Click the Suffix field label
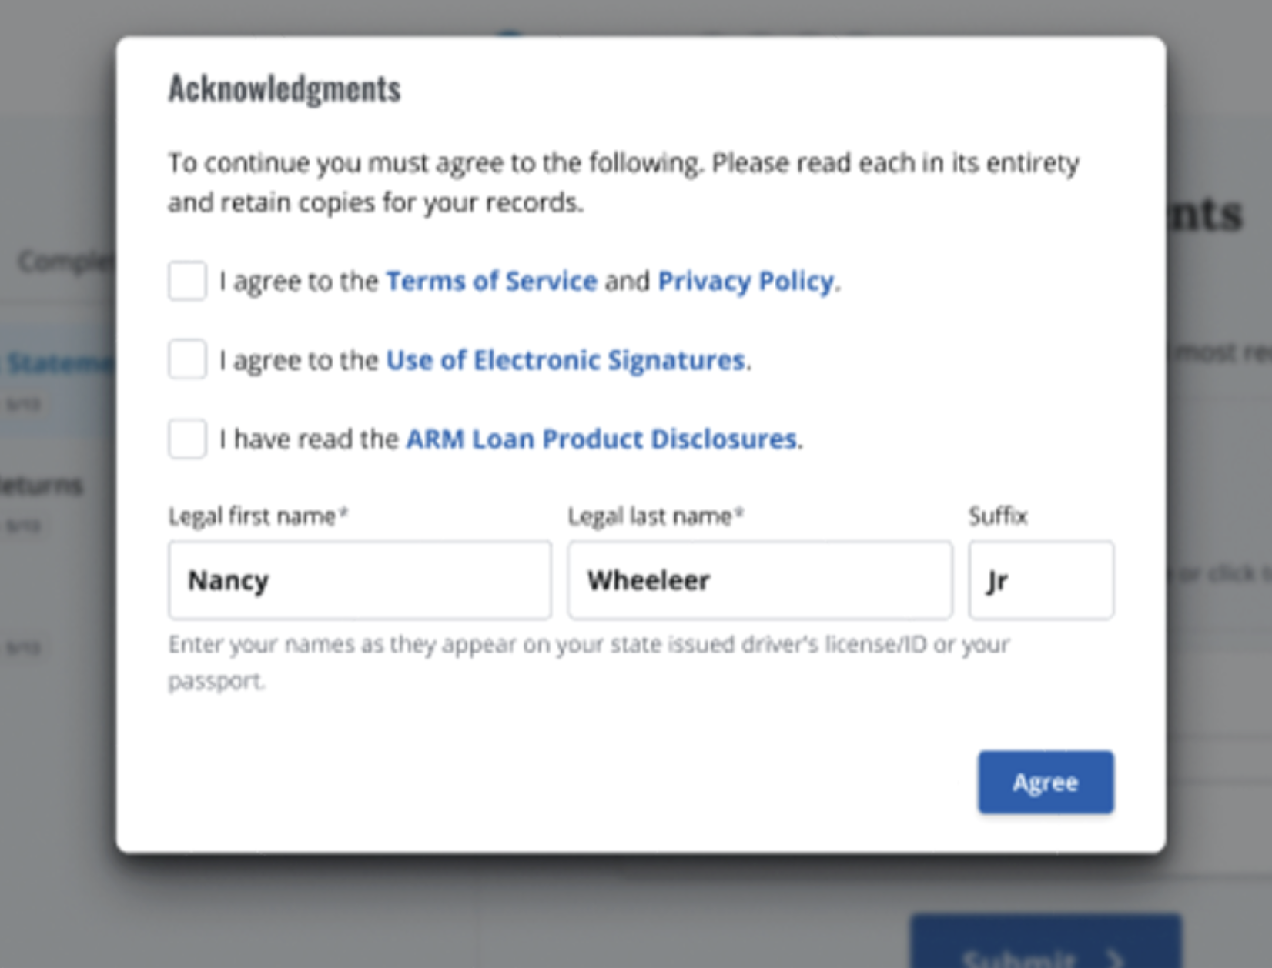Image resolution: width=1272 pixels, height=968 pixels. click(998, 516)
